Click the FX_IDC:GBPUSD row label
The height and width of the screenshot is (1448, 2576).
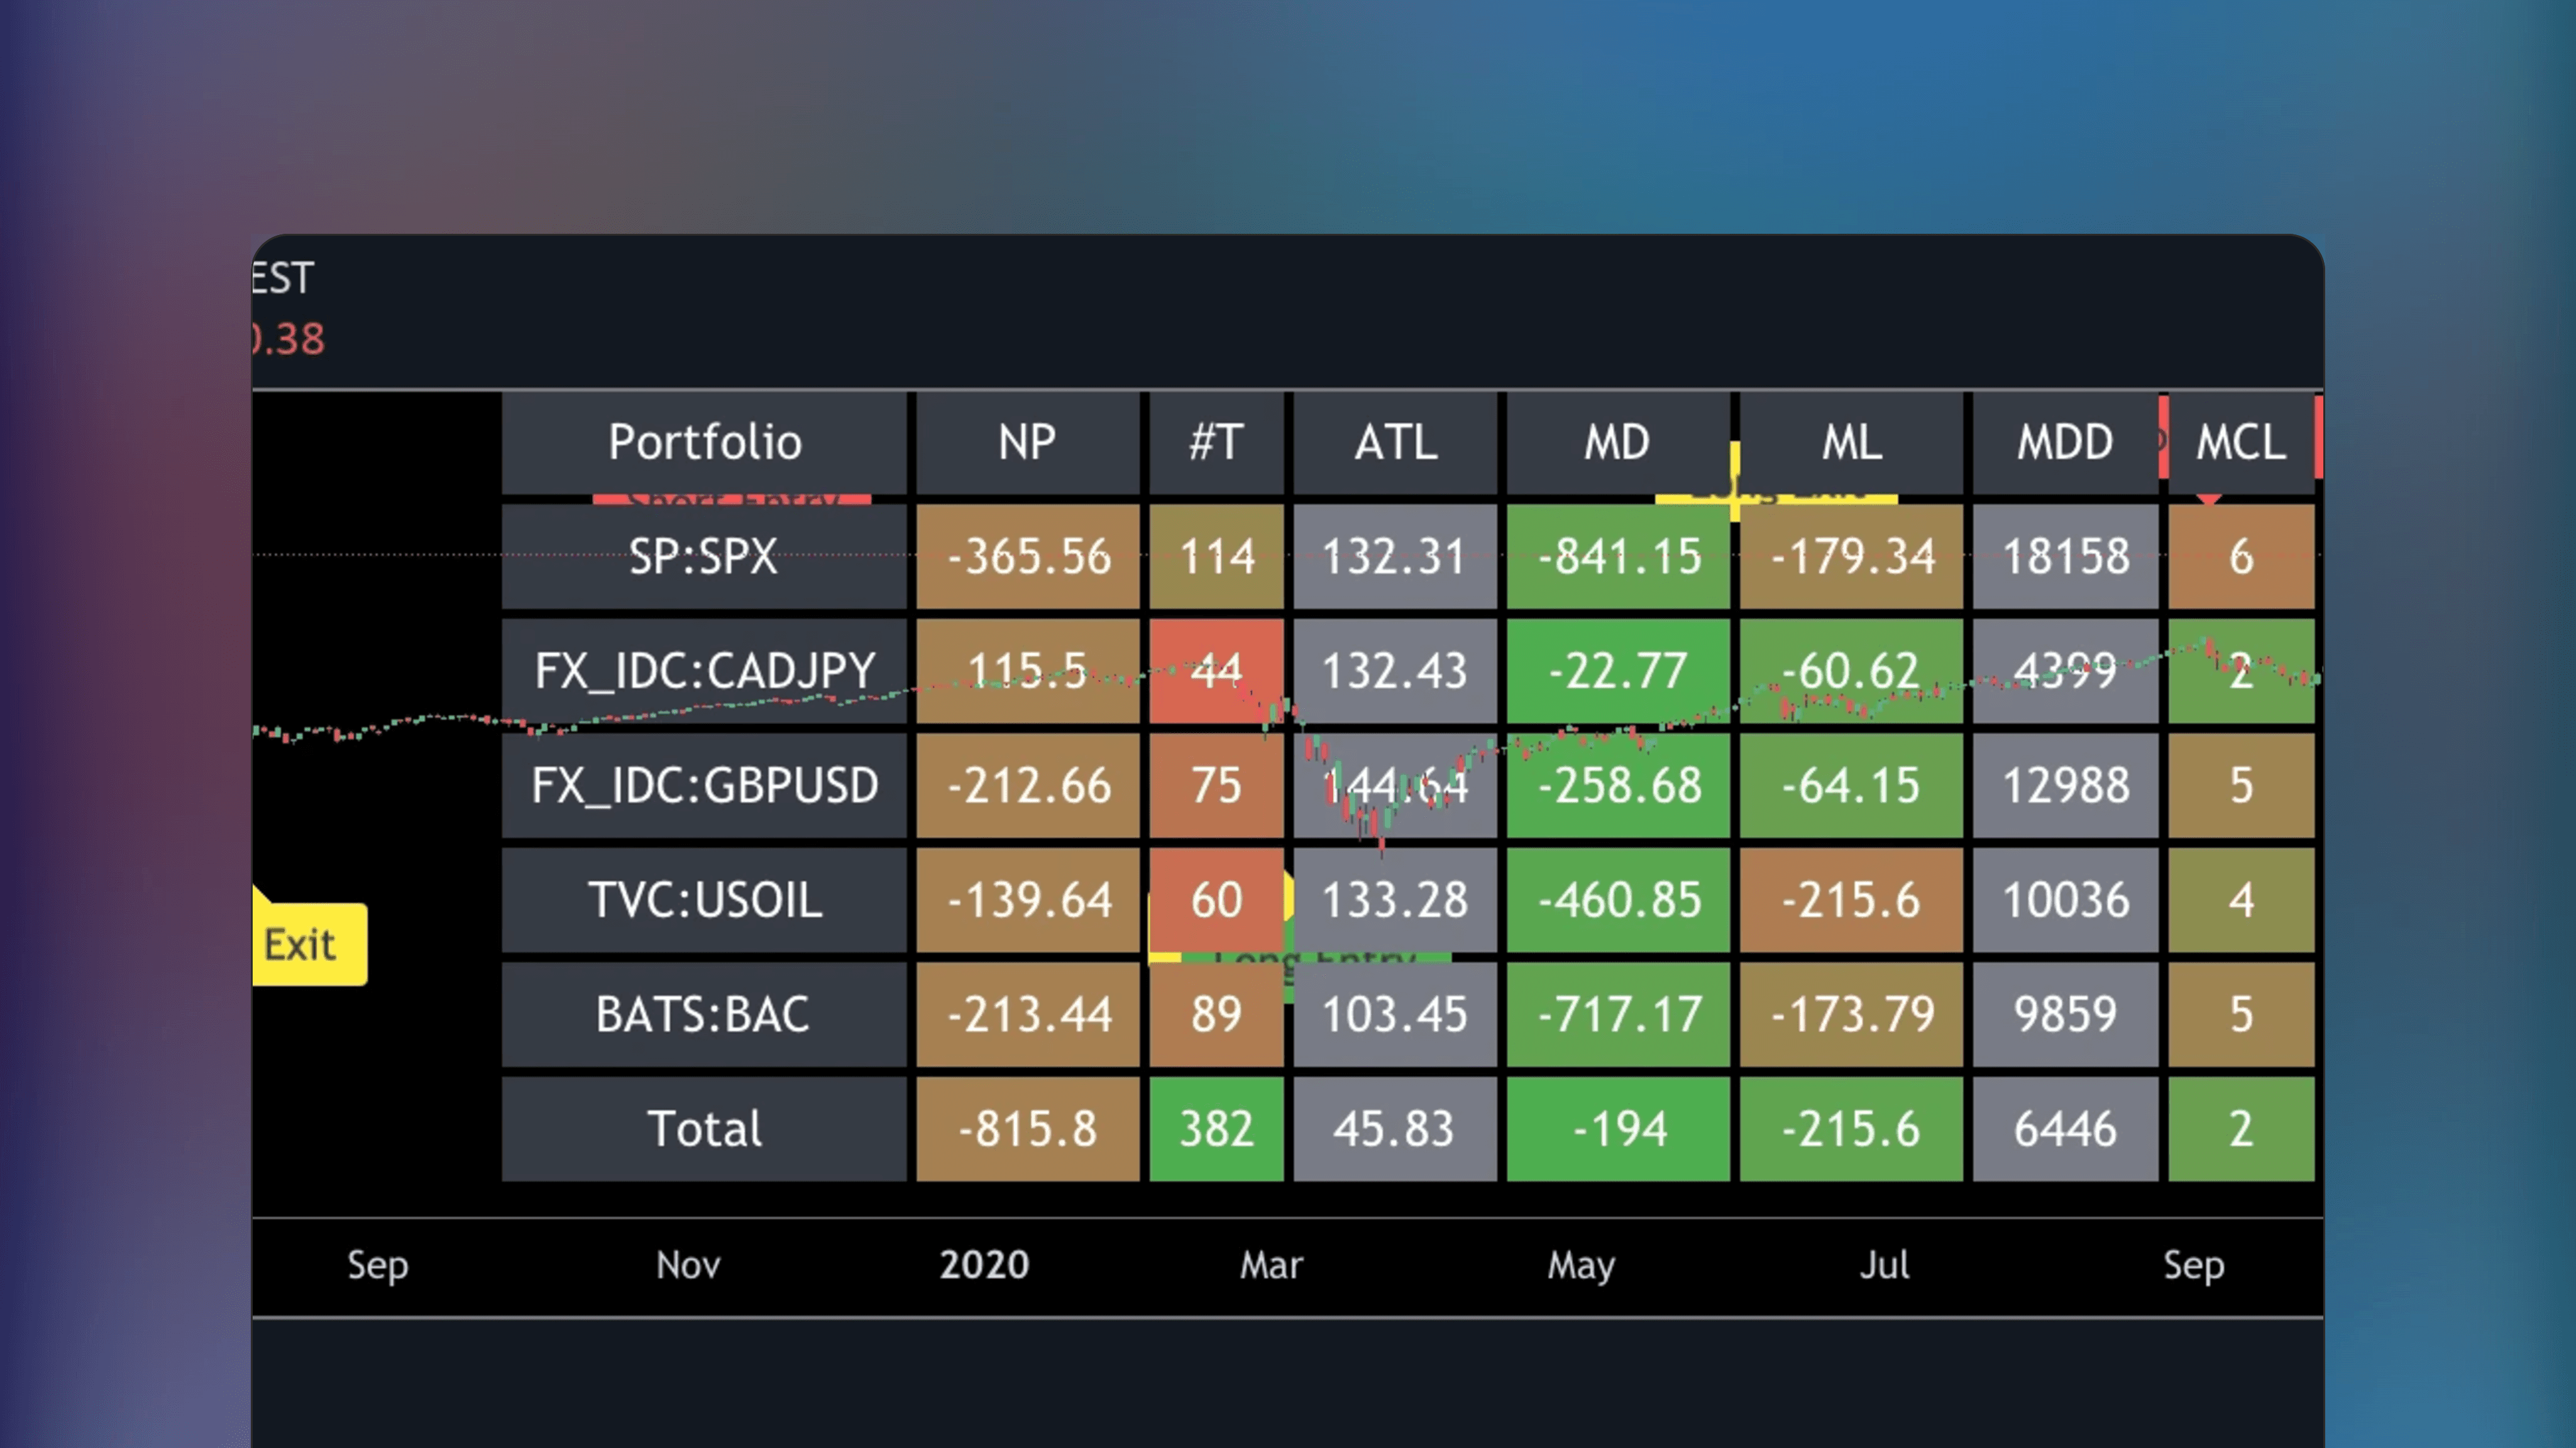pos(705,786)
